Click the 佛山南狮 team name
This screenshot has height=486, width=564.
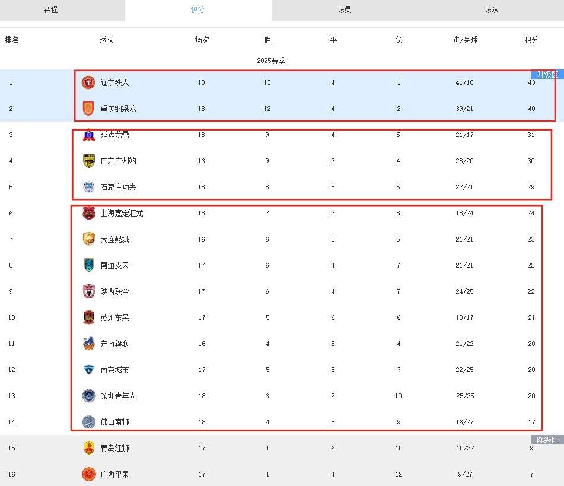[x=114, y=422]
